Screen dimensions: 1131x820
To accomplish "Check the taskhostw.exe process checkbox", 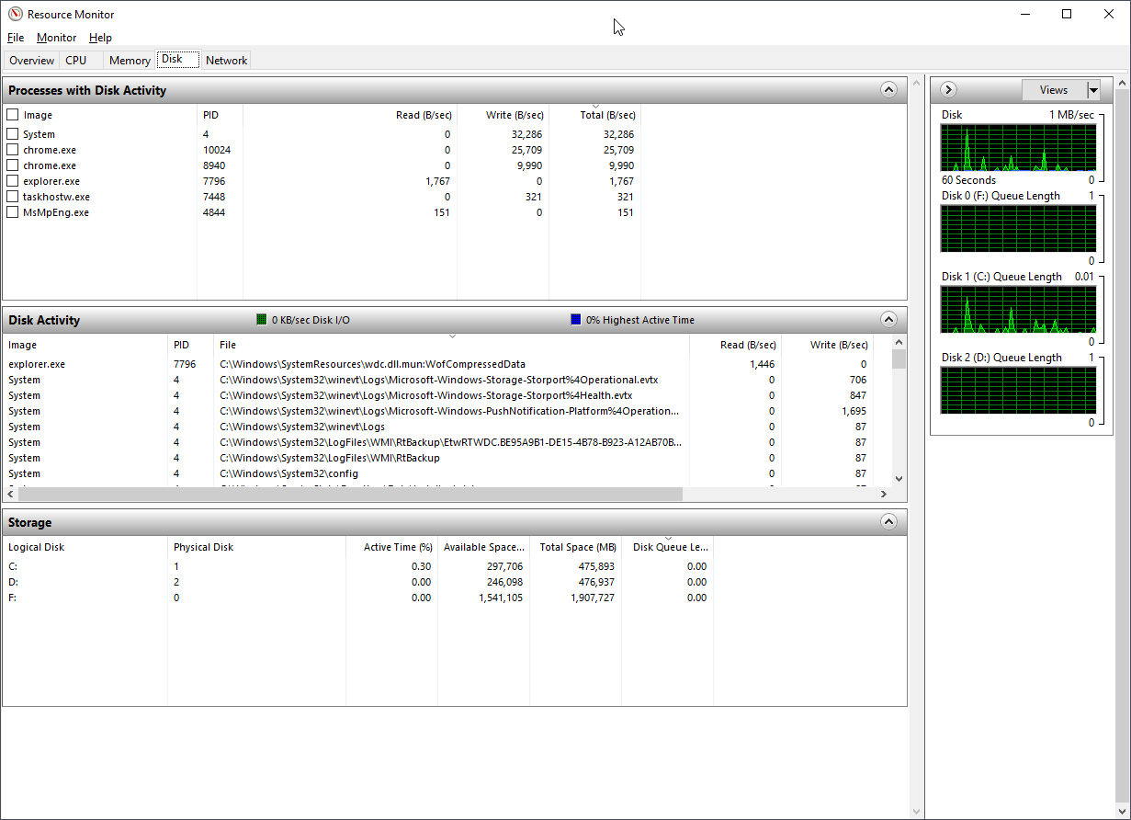I will [13, 197].
